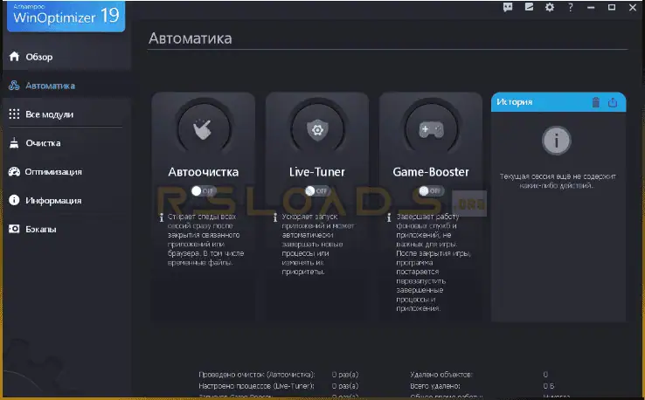Image resolution: width=645 pixels, height=400 pixels.
Task: Click the info icon in История panel
Action: click(x=557, y=139)
